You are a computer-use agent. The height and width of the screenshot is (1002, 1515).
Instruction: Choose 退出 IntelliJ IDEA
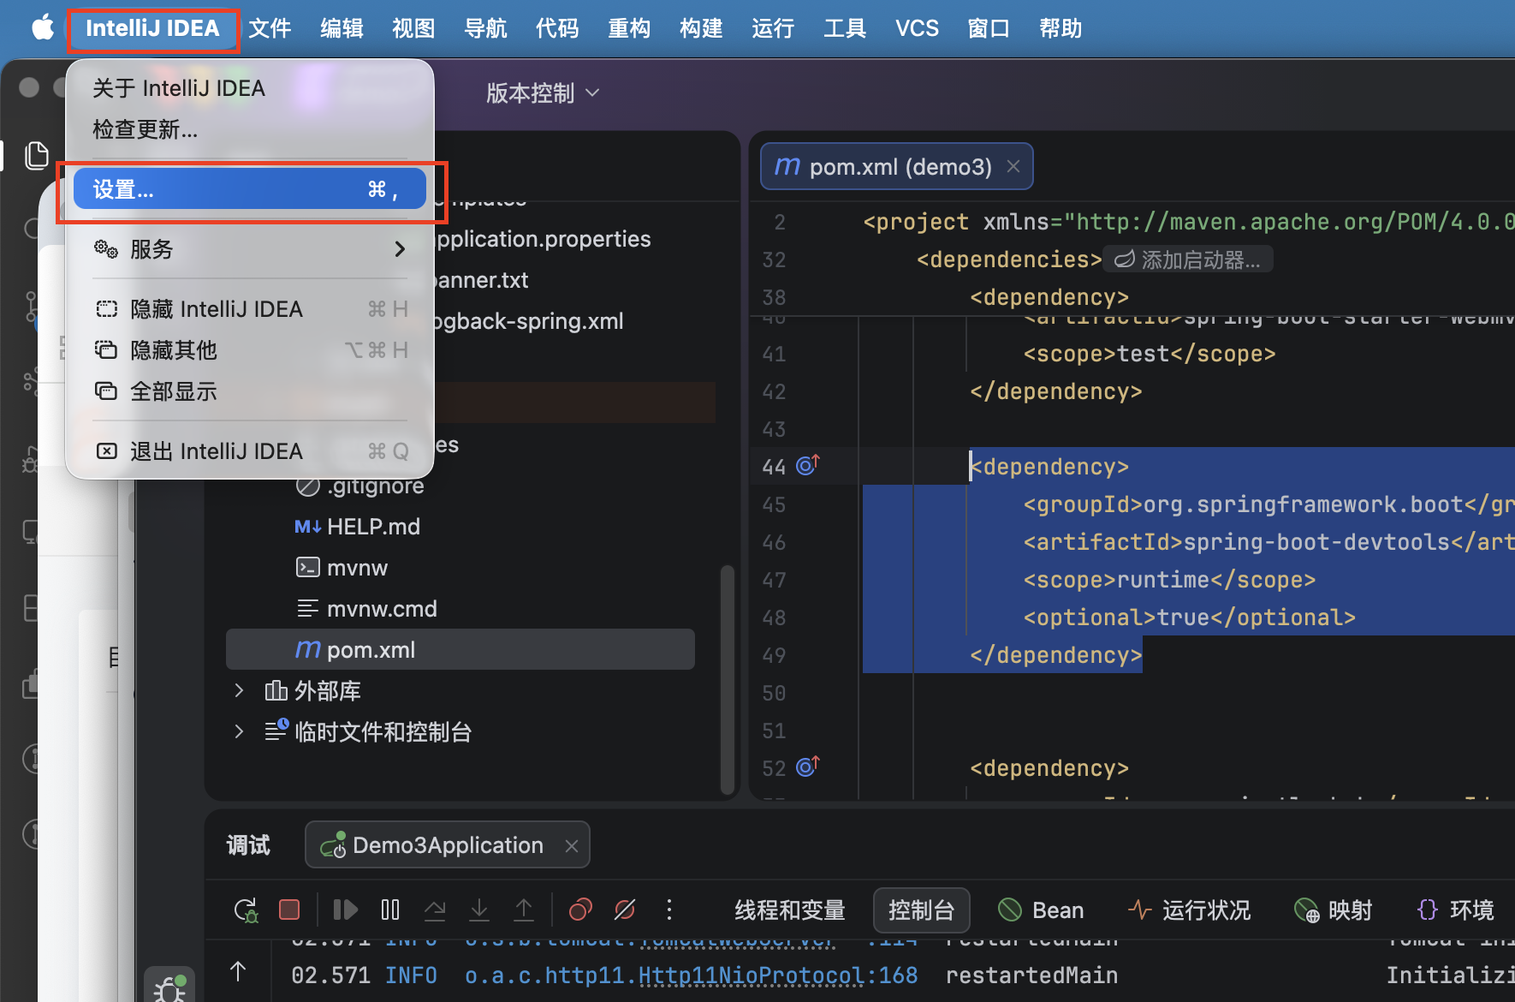[250, 451]
